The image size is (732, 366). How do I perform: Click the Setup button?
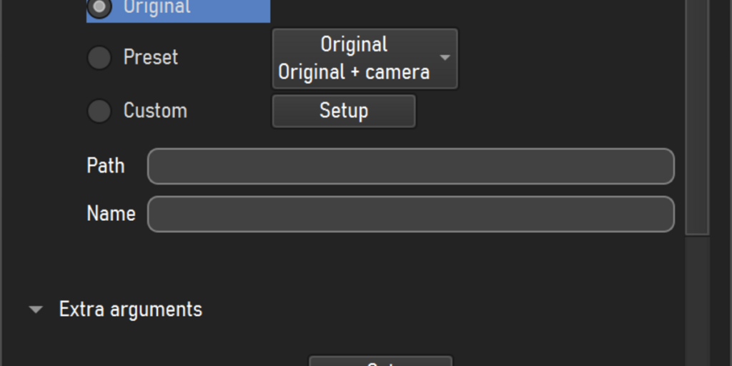coord(344,111)
